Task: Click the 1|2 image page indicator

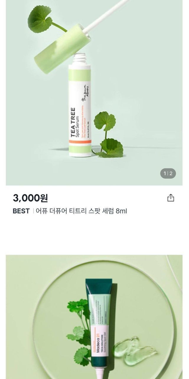Action: point(168,174)
